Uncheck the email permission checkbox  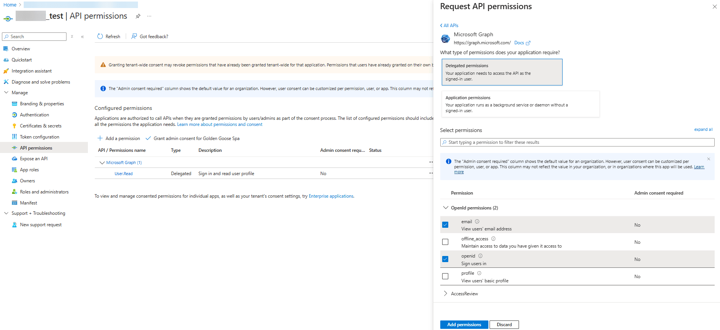445,225
